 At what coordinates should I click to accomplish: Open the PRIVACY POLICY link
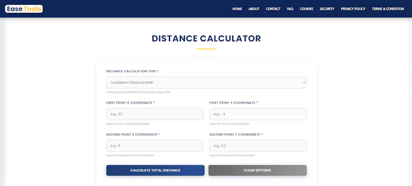[x=353, y=9]
